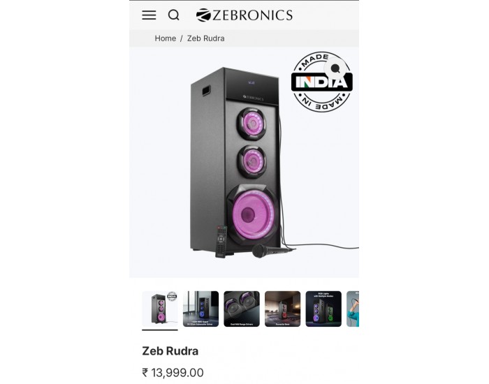Select the partially visible last thumbnail
Screen dimensions: 489x384
[x=353, y=309]
